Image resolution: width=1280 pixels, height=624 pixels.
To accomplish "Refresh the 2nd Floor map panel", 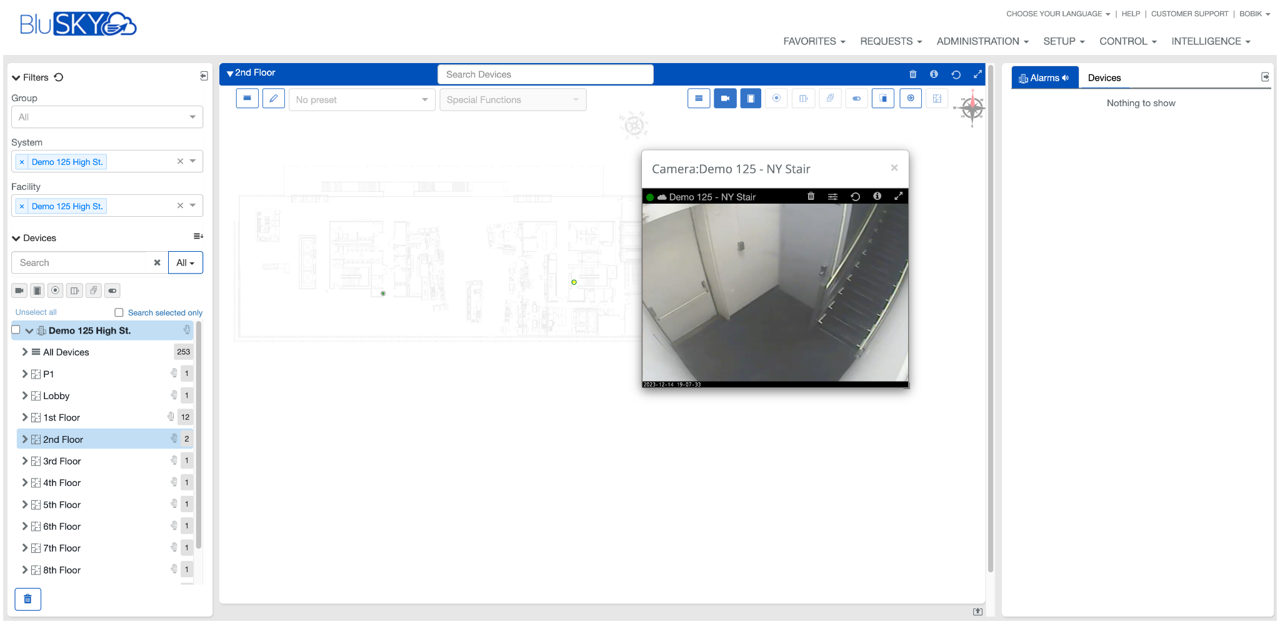I will pyautogui.click(x=956, y=74).
